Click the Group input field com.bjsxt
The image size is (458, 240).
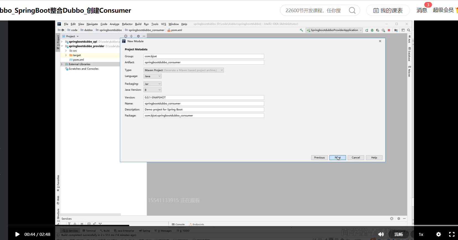(204, 56)
